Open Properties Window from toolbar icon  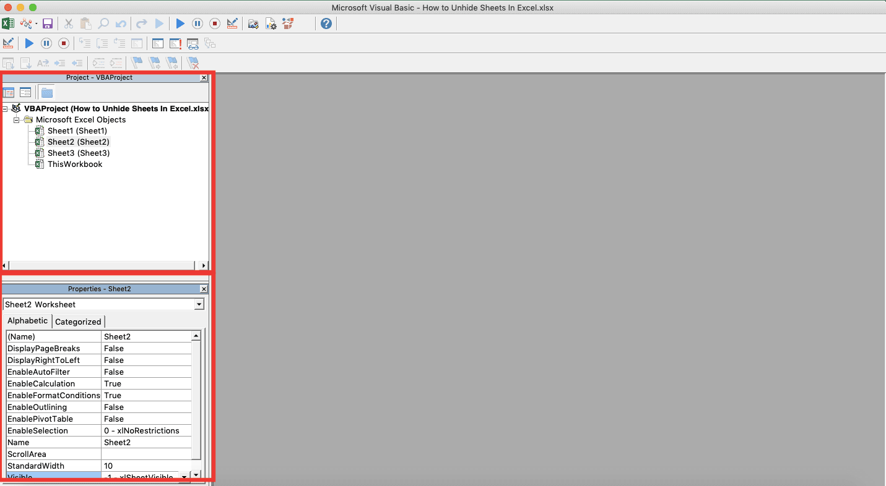(x=271, y=23)
